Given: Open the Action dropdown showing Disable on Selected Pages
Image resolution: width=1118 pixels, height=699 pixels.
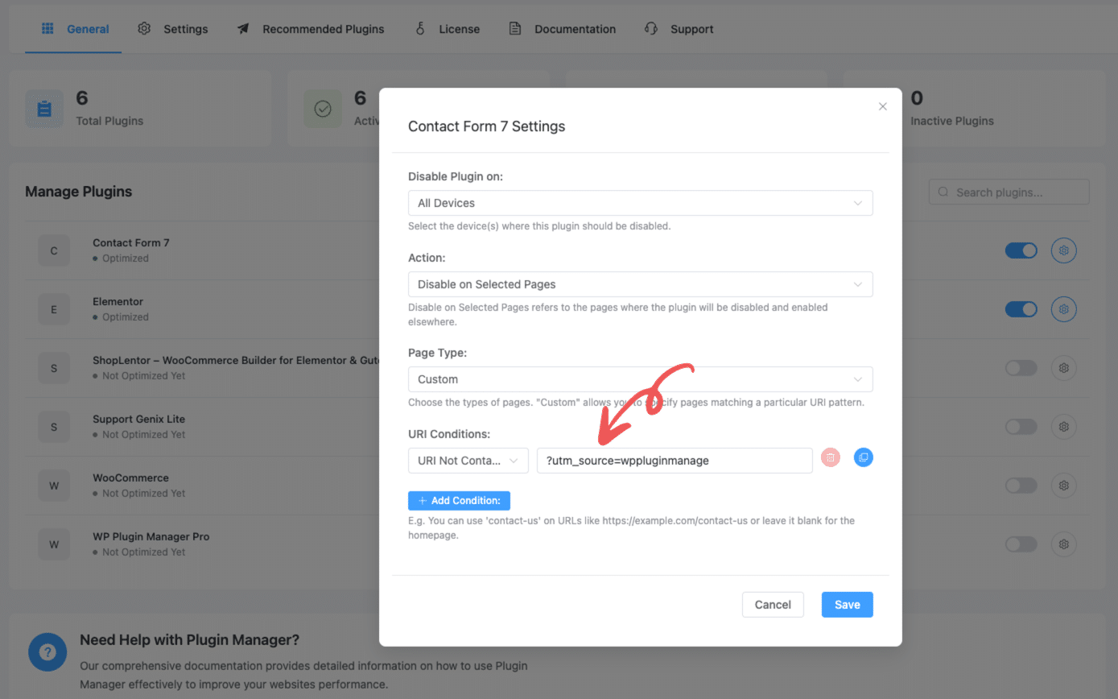Looking at the screenshot, I should click(640, 284).
